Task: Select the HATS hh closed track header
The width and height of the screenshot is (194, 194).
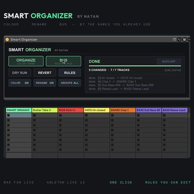Action: point(97,110)
